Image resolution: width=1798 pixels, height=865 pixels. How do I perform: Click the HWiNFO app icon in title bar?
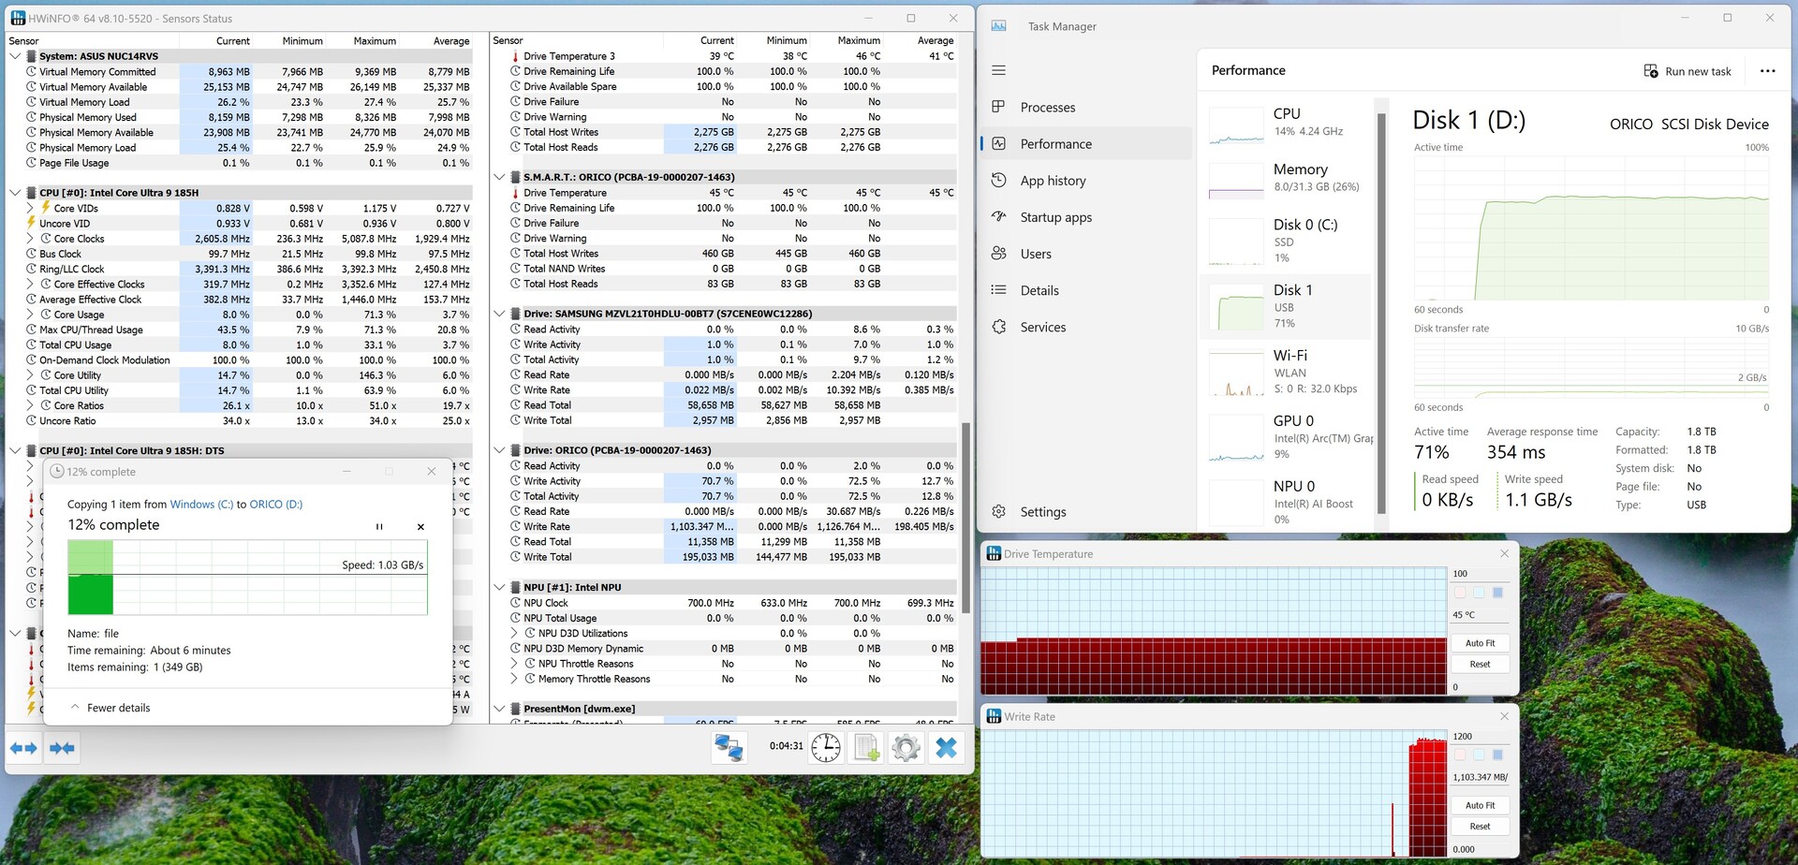point(18,18)
